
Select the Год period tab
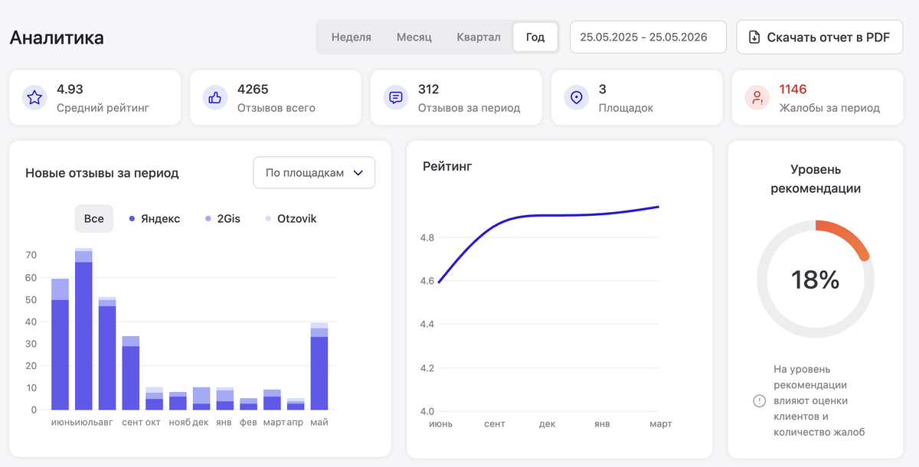pos(535,37)
